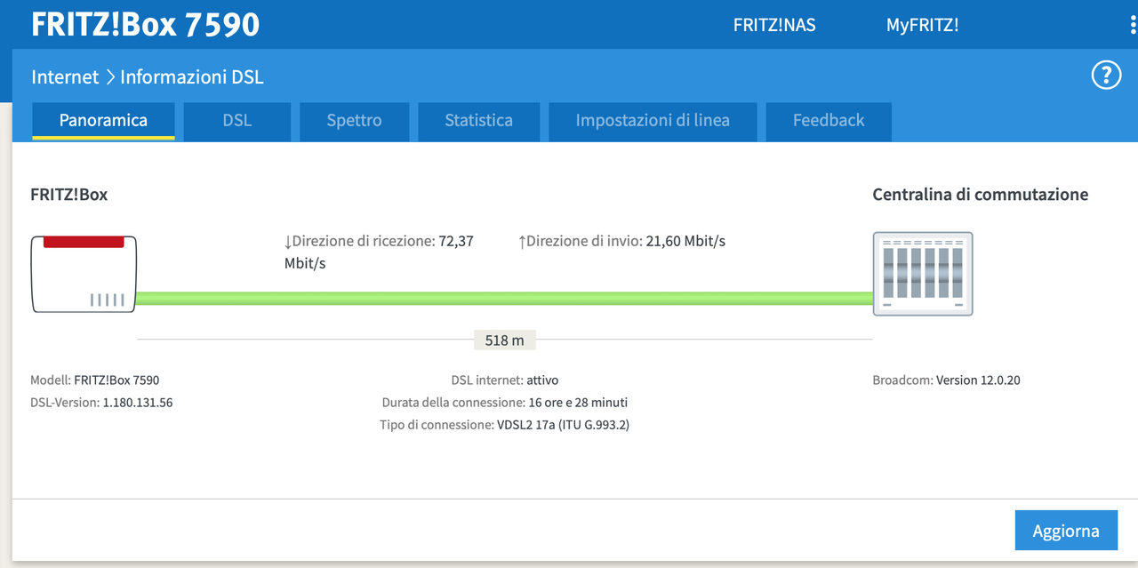The width and height of the screenshot is (1138, 568).
Task: Go to Impostazioni di linea tab
Action: point(653,120)
